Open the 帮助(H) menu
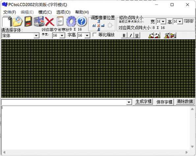 click(82, 12)
